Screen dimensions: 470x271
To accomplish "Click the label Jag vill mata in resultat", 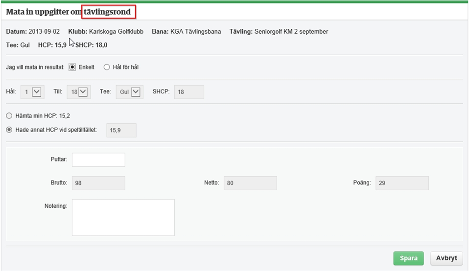I will point(35,67).
